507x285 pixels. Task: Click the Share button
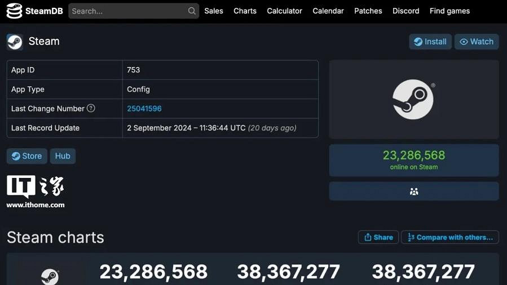[378, 237]
